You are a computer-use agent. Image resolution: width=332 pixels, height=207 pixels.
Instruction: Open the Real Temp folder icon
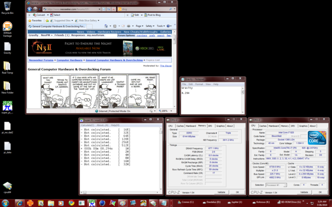pos(7,66)
